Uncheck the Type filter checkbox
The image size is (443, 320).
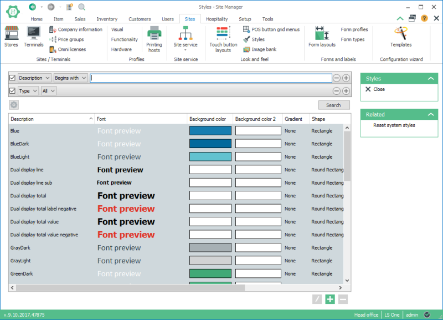[x=13, y=91]
